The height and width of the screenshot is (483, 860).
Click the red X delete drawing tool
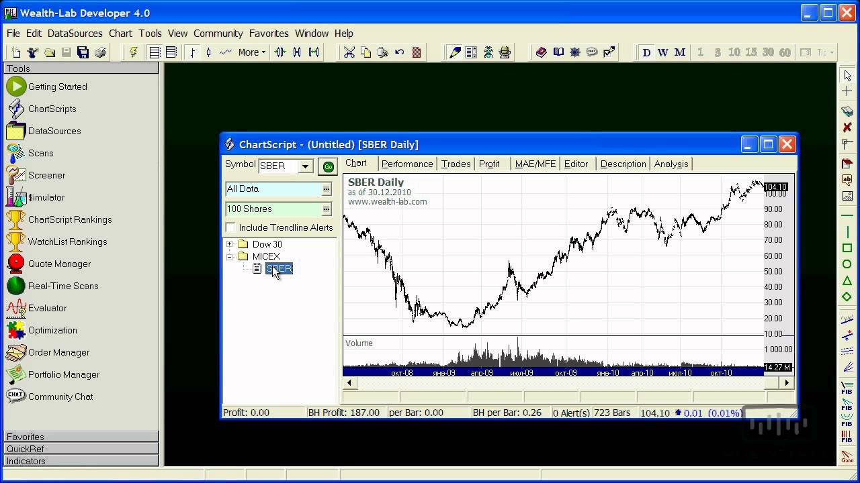(x=847, y=127)
